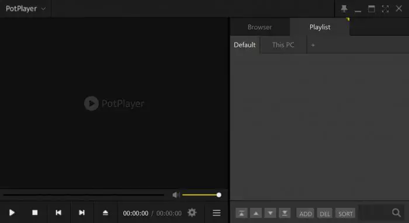Viewport: 409px width, 223px height.
Task: Switch to the Browser tab
Action: click(259, 27)
